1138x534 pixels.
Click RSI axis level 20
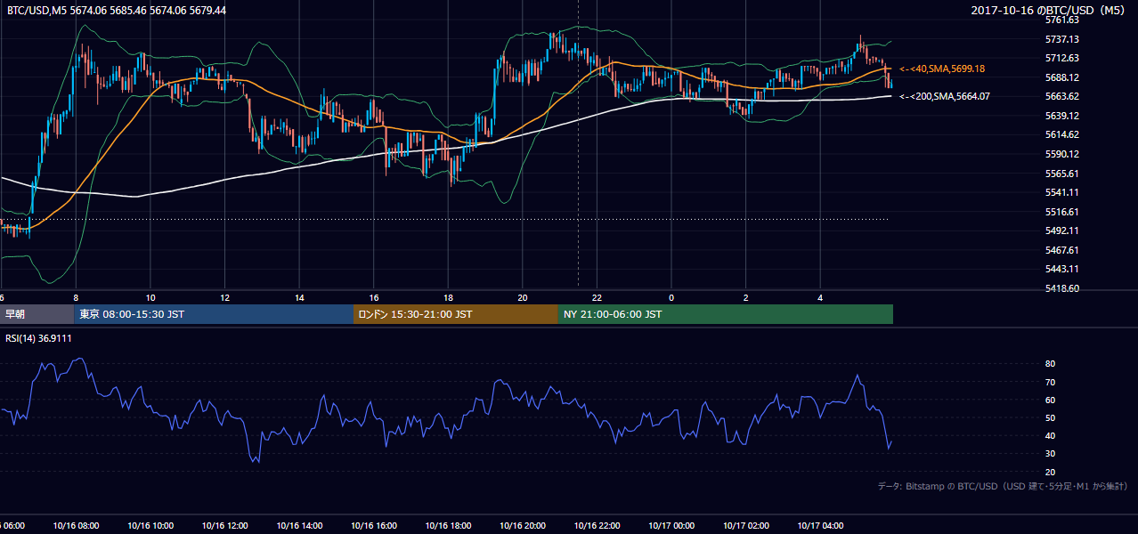coord(1050,472)
